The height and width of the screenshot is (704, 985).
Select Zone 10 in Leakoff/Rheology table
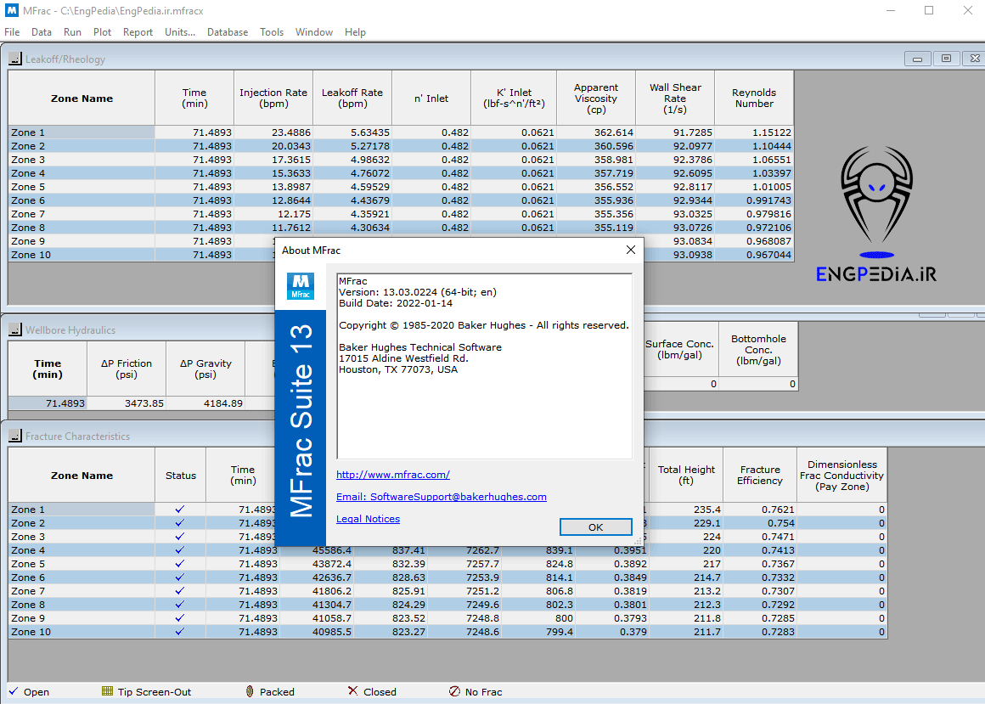click(x=82, y=255)
